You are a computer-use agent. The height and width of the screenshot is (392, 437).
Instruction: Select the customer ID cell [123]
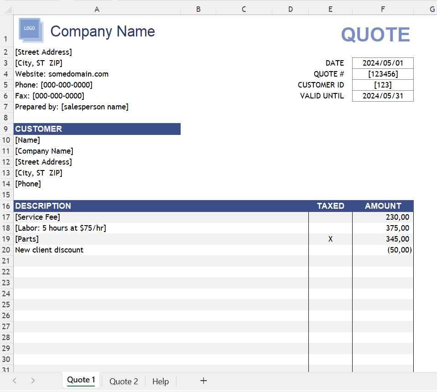383,85
